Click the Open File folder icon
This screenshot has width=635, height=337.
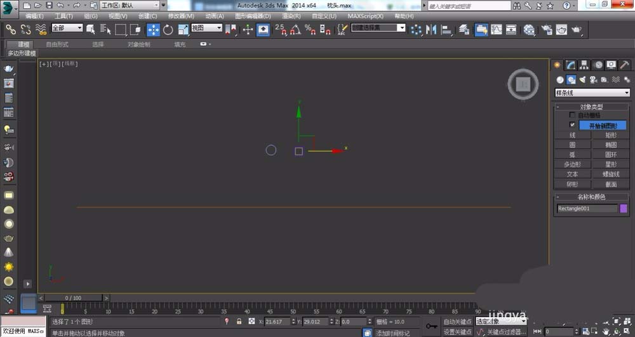tap(37, 5)
